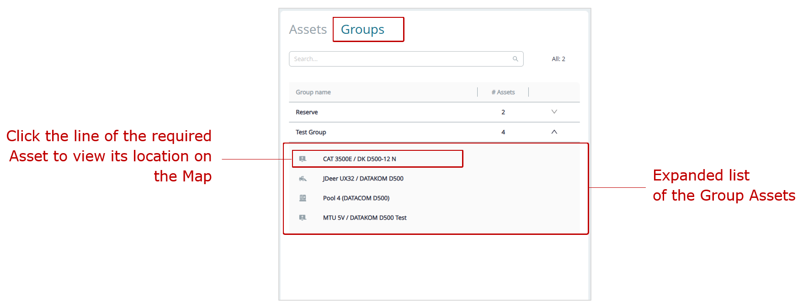Select MTU 5V / DATAKOM D500 Test asset
This screenshot has height=308, width=803.
(364, 218)
